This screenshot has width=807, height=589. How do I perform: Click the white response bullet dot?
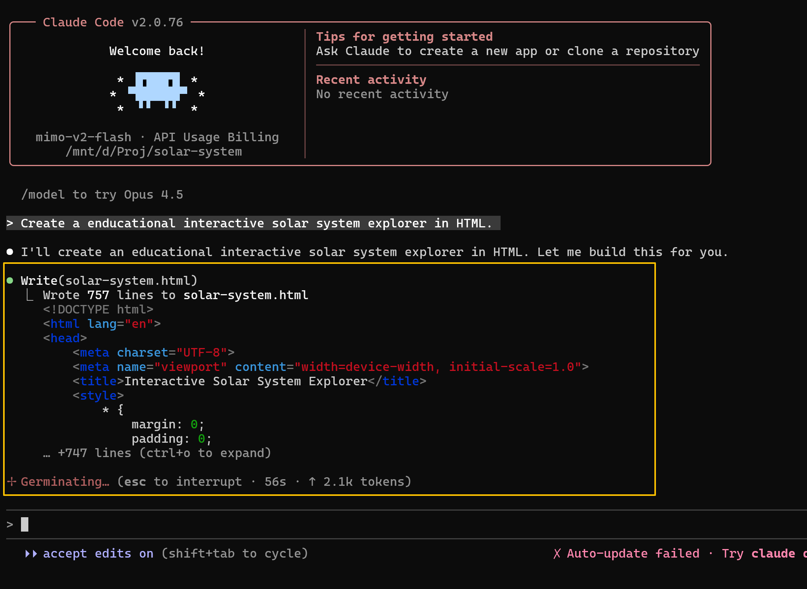(x=10, y=252)
